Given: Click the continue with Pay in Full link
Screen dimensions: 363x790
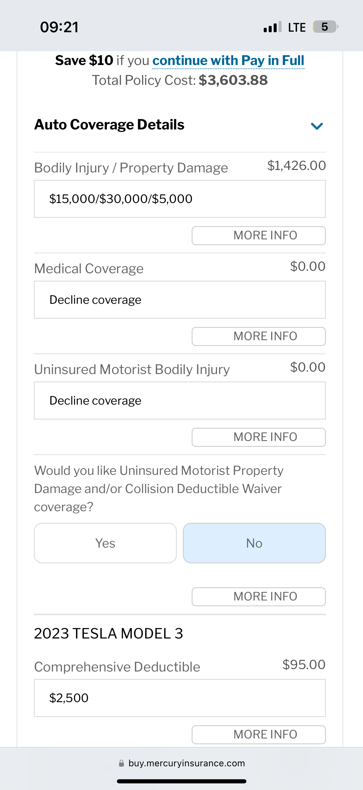Looking at the screenshot, I should pos(228,60).
